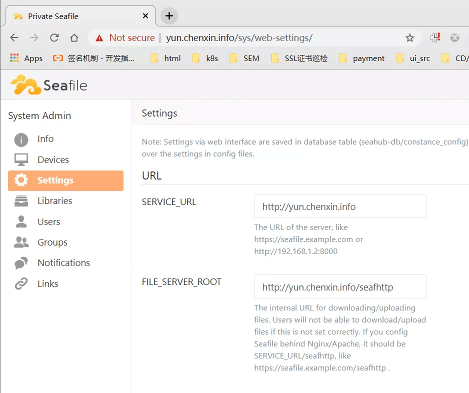Bookmark this page with star icon
Viewport: 469px width, 393px height.
[x=409, y=38]
